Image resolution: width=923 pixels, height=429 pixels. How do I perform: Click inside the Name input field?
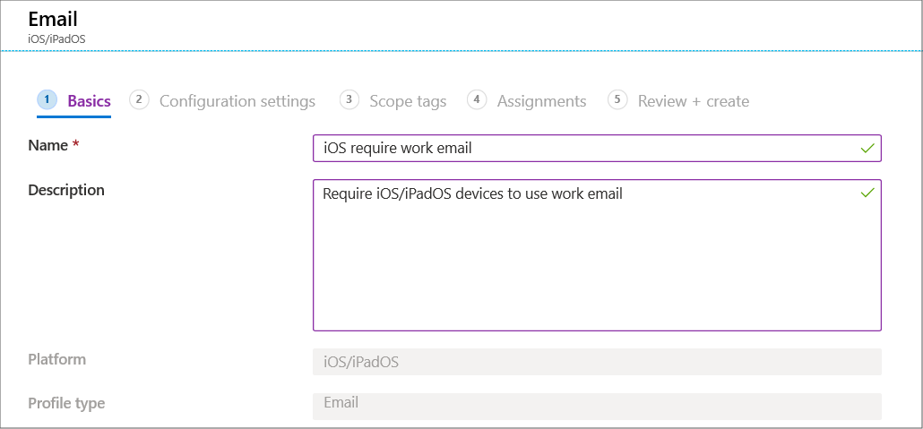click(x=597, y=149)
